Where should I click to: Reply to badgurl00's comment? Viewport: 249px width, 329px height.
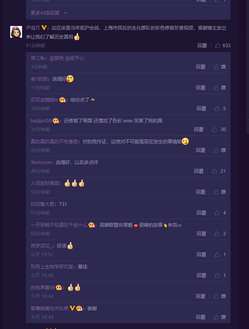(x=199, y=129)
